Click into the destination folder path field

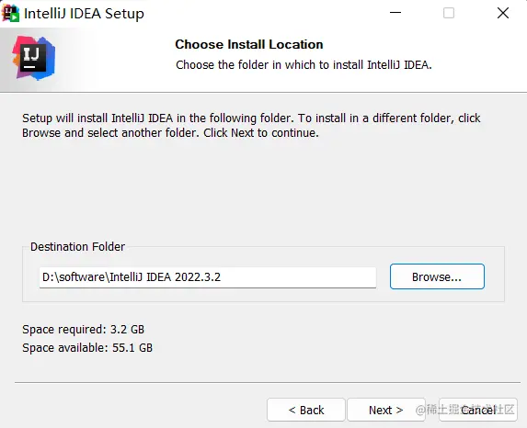[x=208, y=277]
